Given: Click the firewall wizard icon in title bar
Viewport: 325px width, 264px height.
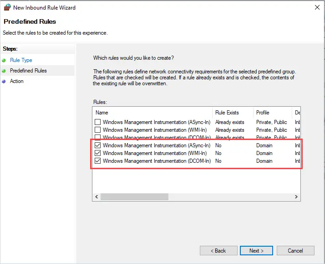Looking at the screenshot, I should tap(7, 7).
